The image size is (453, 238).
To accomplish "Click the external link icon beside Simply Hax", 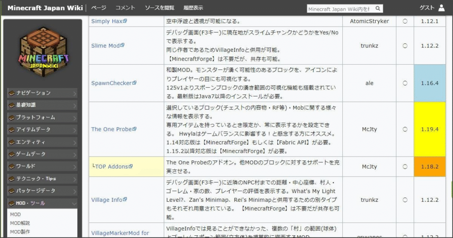I will [125, 21].
